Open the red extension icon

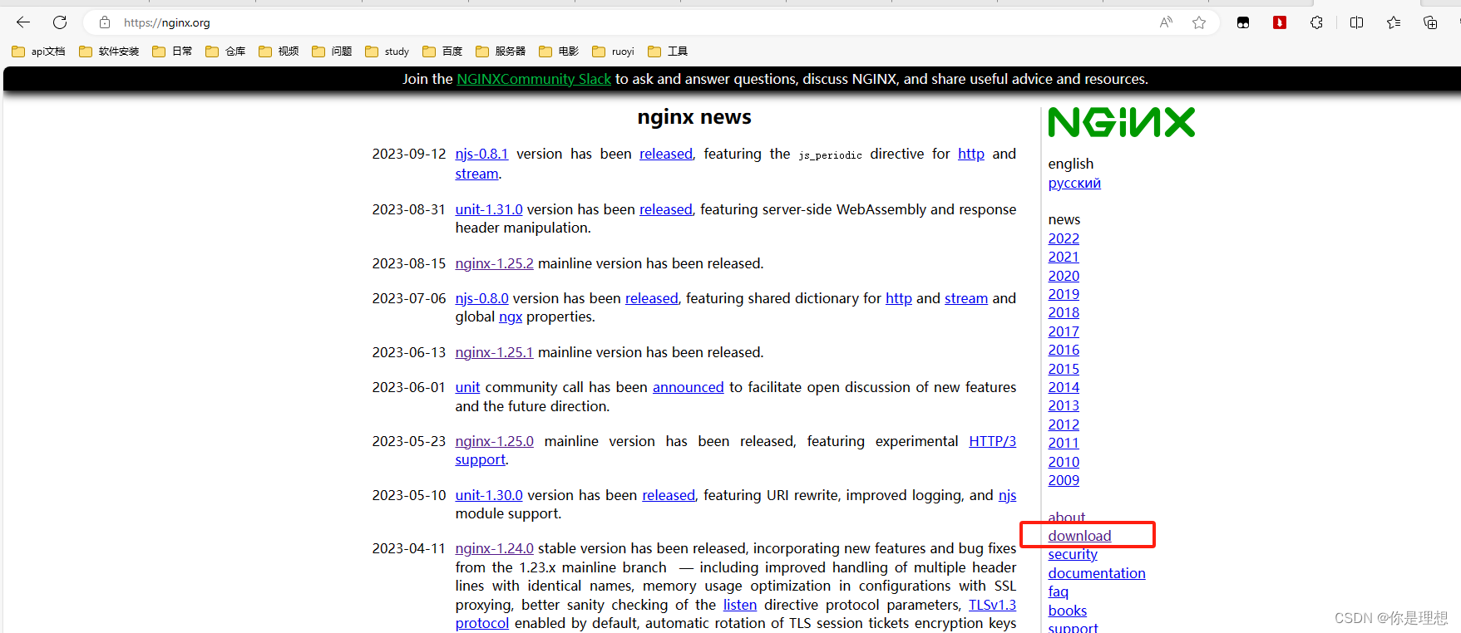(1280, 22)
